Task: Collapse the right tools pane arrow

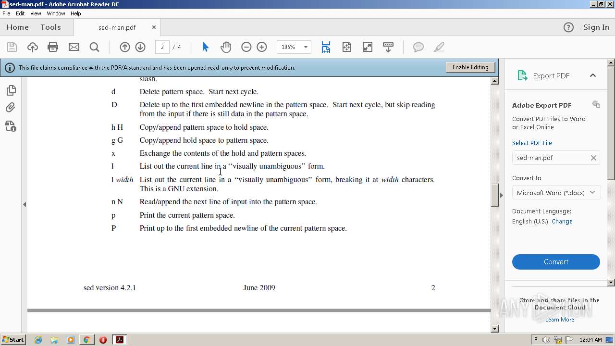Action: [x=501, y=195]
